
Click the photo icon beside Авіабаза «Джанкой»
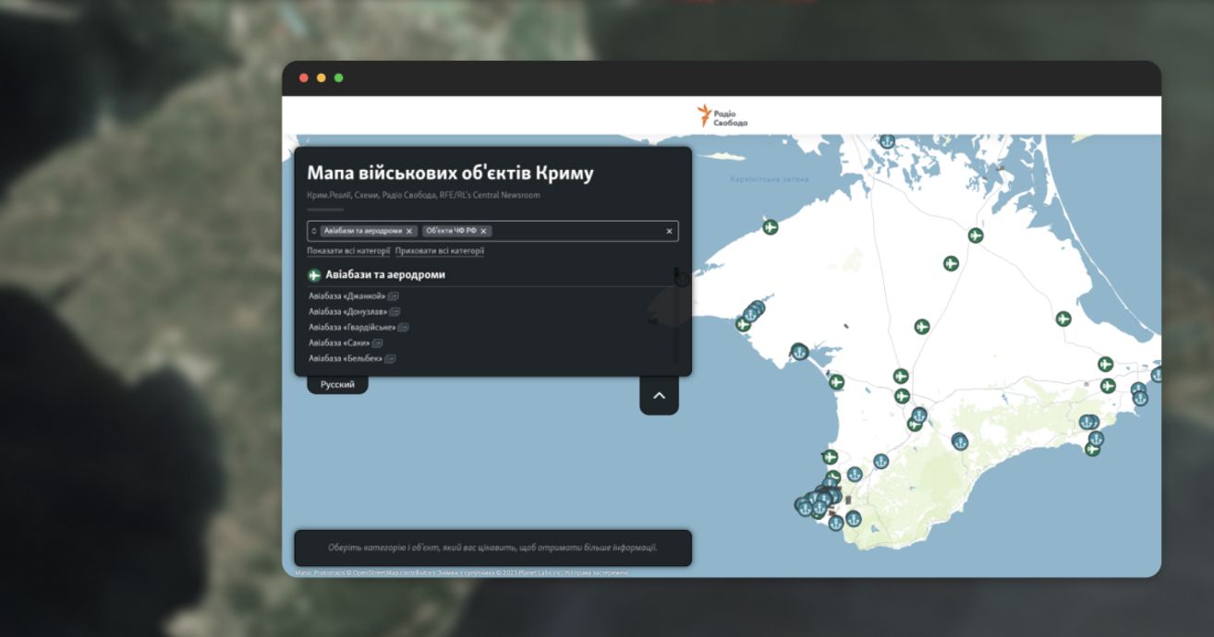point(393,296)
